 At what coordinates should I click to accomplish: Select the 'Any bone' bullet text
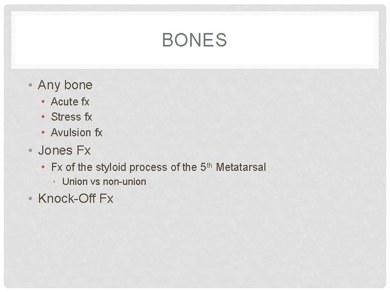(x=65, y=85)
